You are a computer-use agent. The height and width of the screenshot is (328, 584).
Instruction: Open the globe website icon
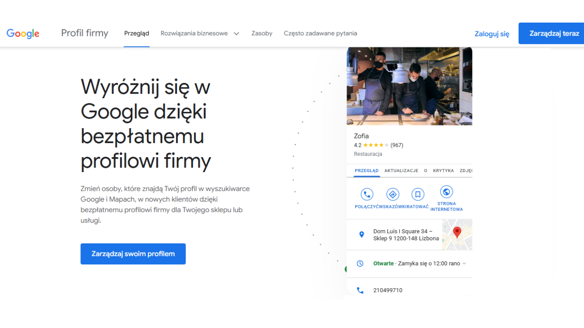click(x=446, y=192)
